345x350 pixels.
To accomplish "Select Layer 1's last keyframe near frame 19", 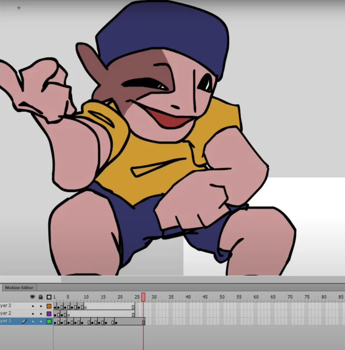I will pos(116,323).
